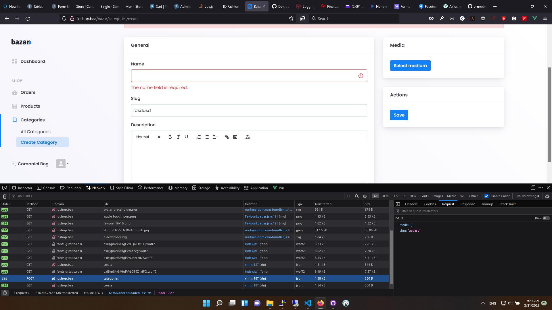Click the Save button in Actions panel
The image size is (552, 310).
(399, 115)
